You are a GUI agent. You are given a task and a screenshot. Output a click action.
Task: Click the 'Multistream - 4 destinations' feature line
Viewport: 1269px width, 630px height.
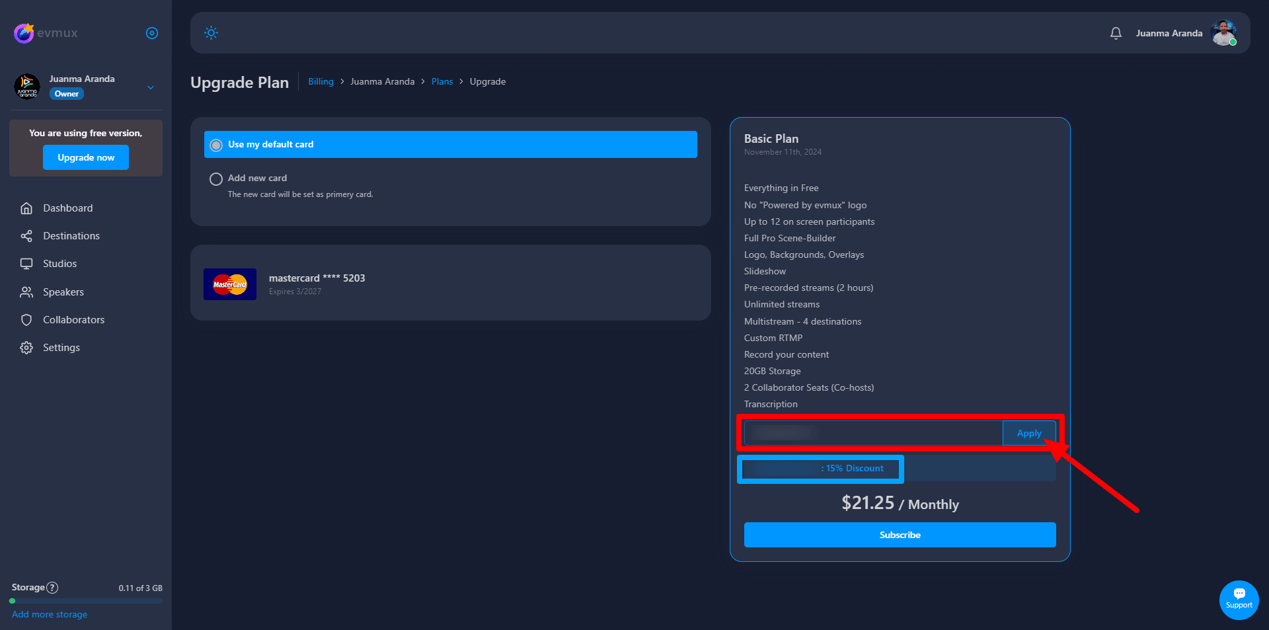pos(803,322)
